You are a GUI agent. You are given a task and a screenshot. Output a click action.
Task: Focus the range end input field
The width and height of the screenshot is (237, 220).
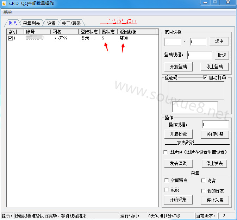click(x=198, y=42)
